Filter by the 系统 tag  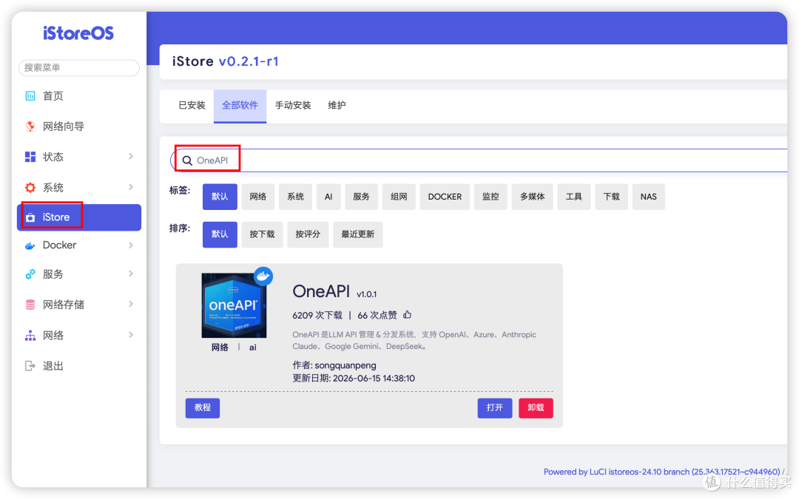(x=295, y=197)
